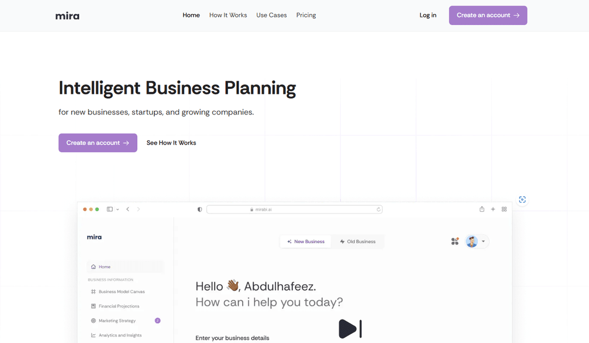Open the user avatar dropdown arrow
589x343 pixels.
(483, 242)
